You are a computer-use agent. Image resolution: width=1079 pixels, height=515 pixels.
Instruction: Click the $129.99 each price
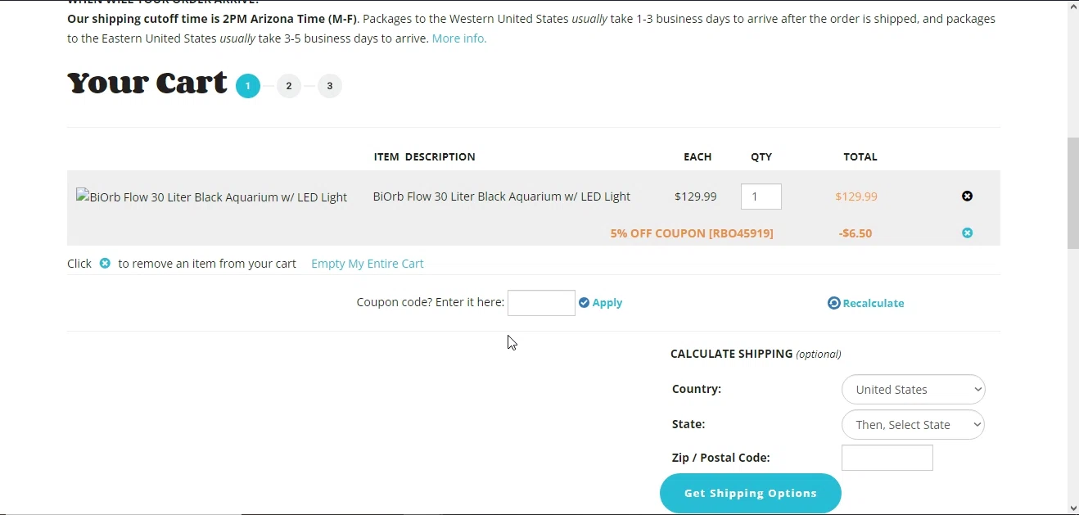click(696, 197)
